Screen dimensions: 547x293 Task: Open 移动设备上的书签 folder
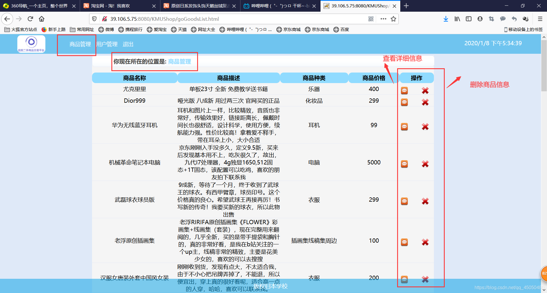point(523,29)
